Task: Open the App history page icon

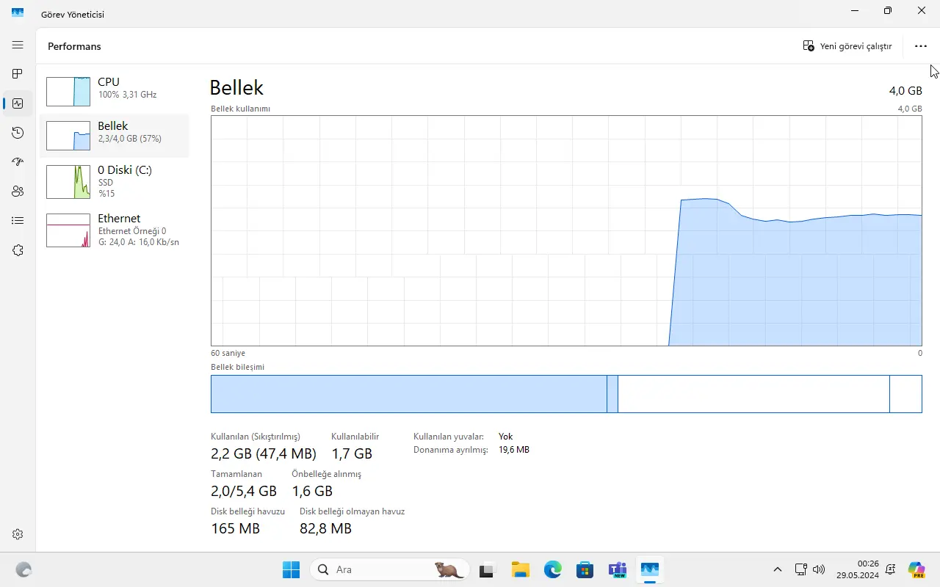Action: tap(18, 133)
